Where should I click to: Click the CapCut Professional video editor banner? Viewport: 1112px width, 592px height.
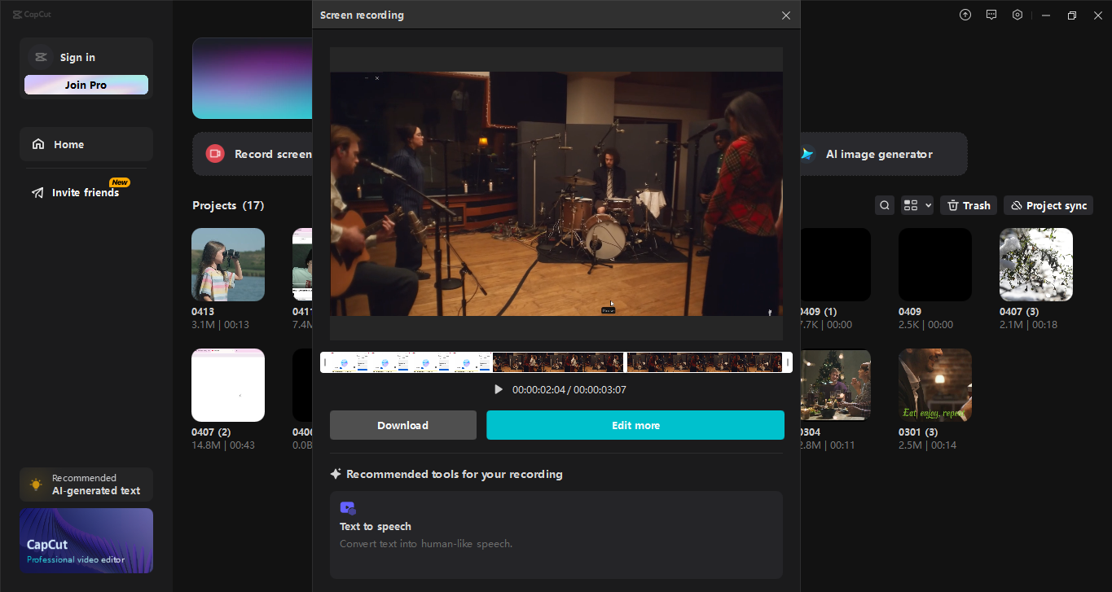coord(86,541)
